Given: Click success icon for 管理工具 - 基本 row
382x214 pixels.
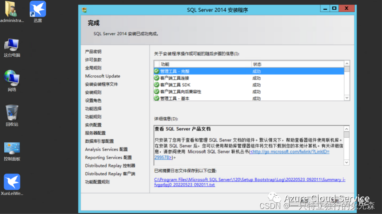Looking at the screenshot, I should click(157, 98).
